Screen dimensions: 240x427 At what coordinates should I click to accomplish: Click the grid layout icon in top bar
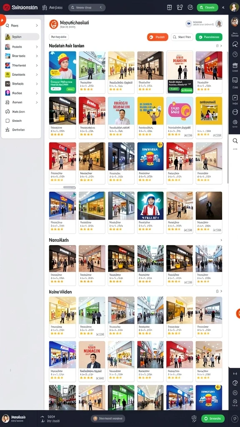pyautogui.click(x=169, y=8)
